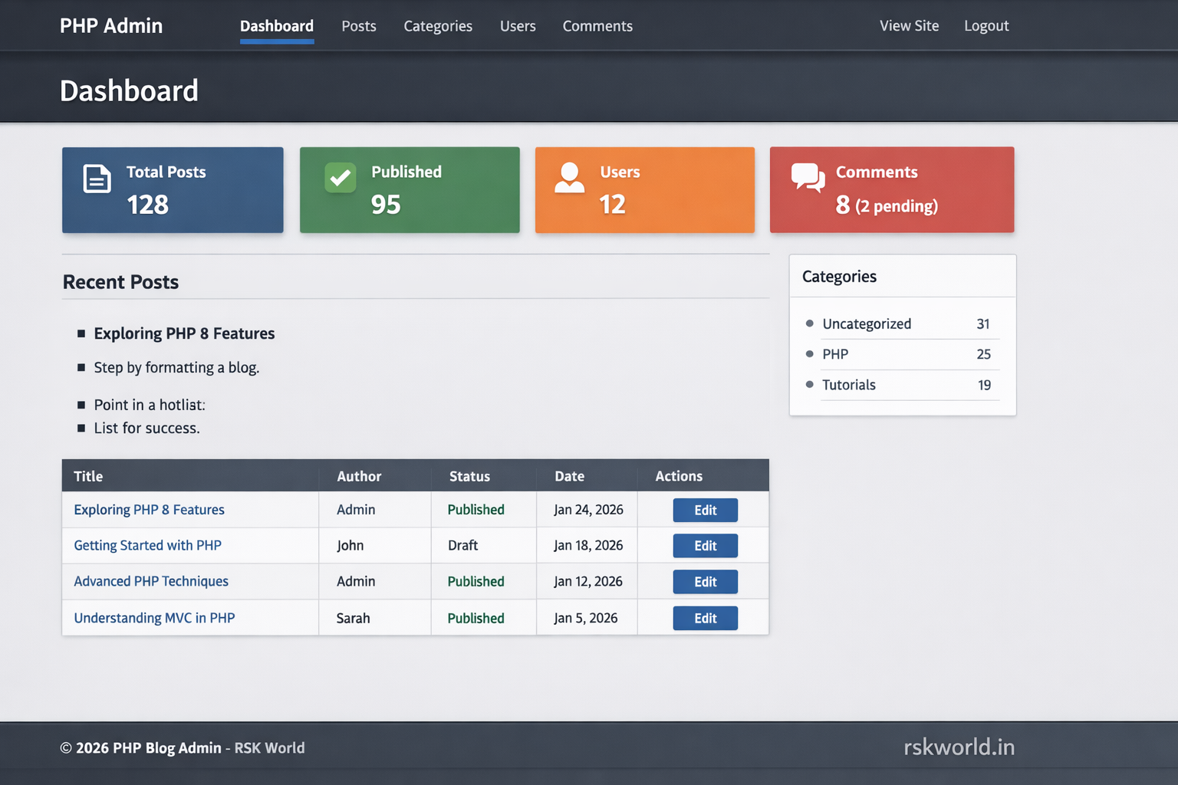1178x785 pixels.
Task: Click the Total Posts document icon
Action: coord(96,179)
